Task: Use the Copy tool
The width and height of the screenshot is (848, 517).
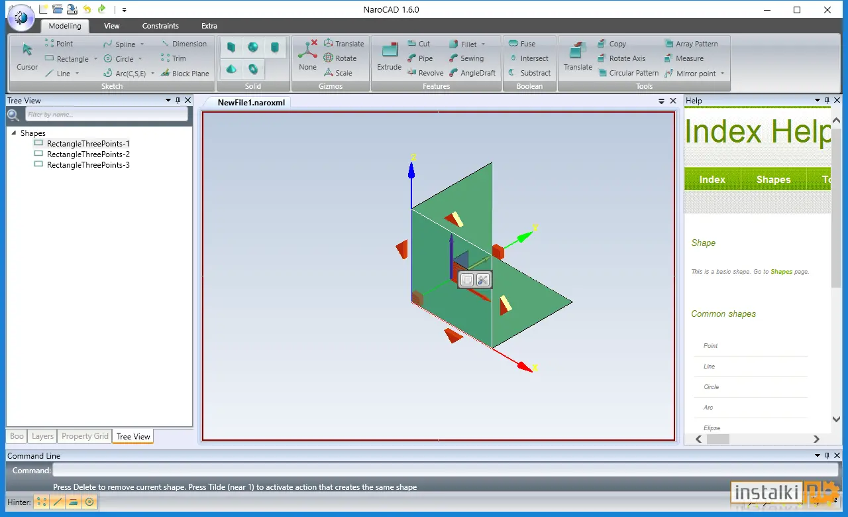Action: point(611,44)
